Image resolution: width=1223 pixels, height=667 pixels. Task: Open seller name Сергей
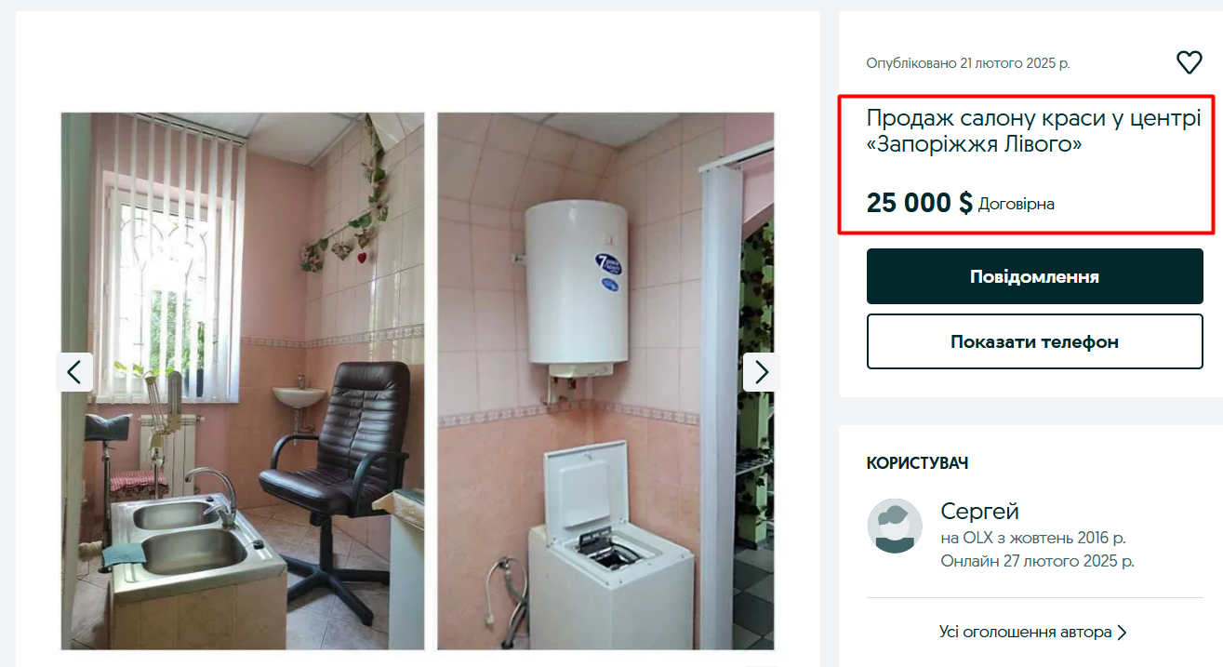pos(979,512)
